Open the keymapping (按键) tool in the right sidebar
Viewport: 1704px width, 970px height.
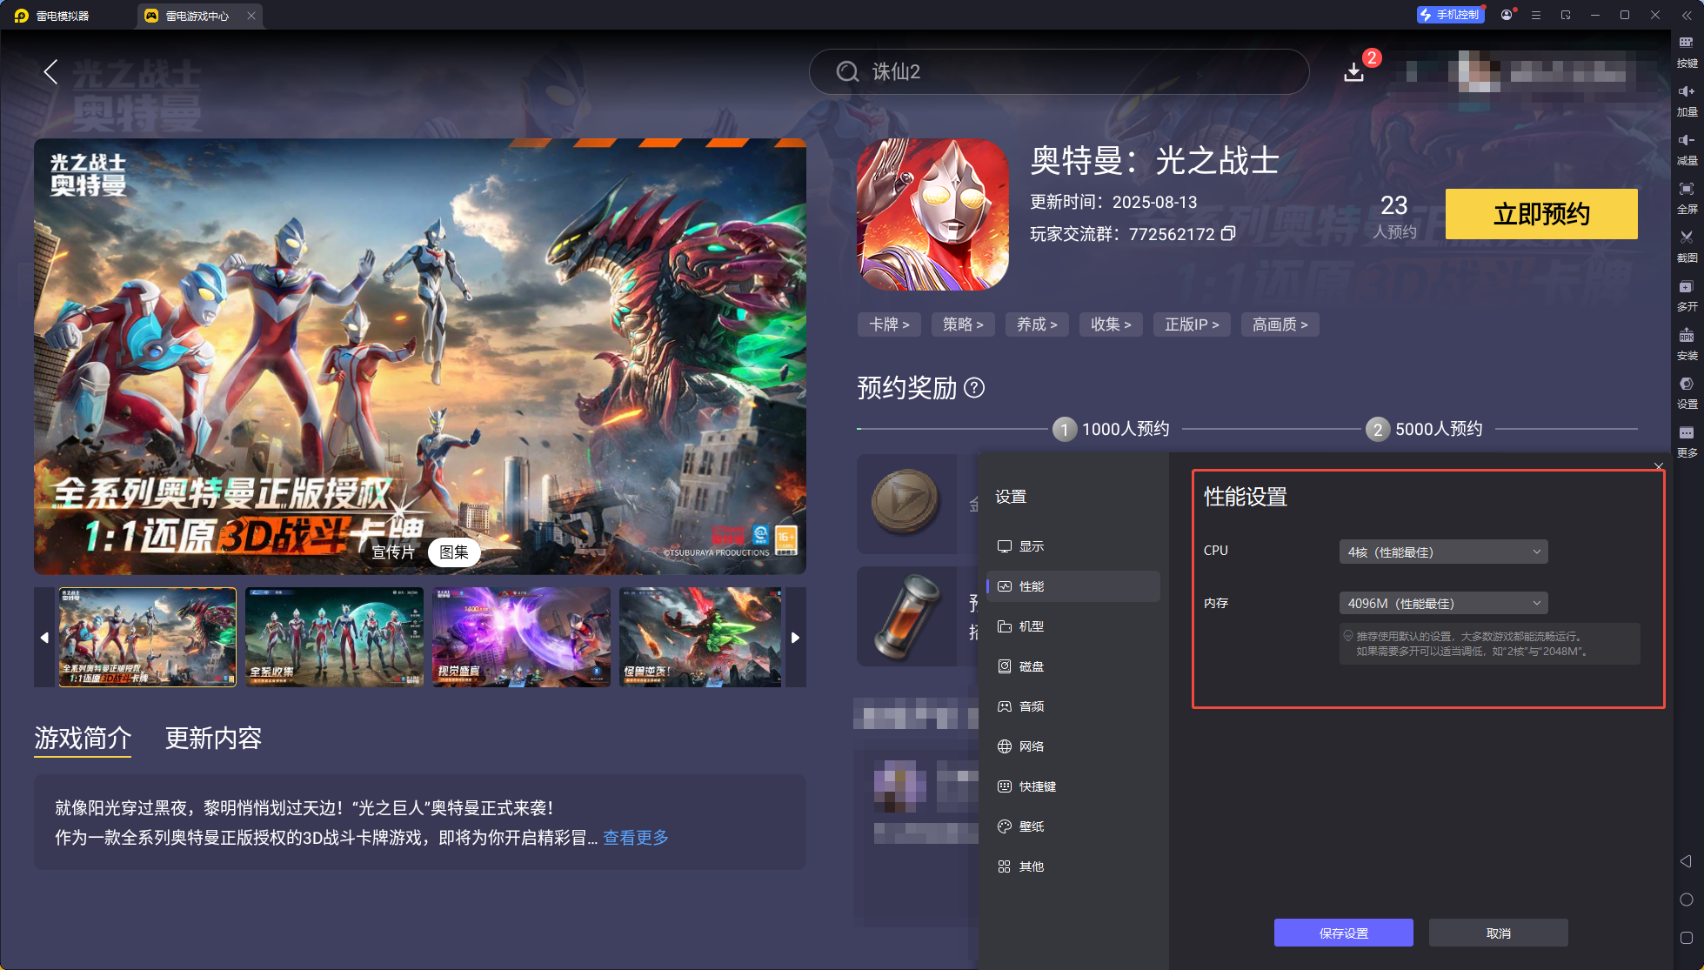click(1686, 52)
